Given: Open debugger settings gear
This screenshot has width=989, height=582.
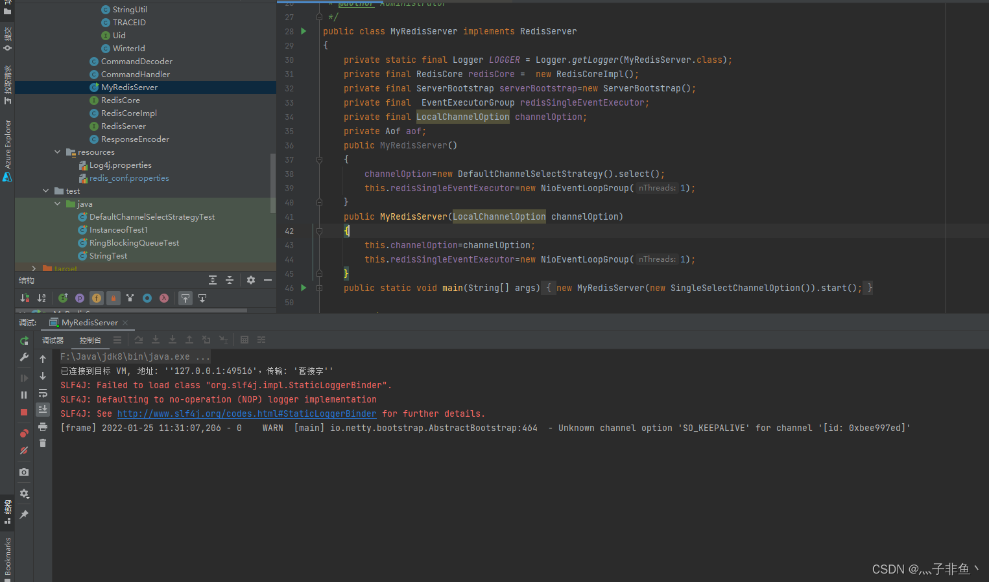Looking at the screenshot, I should (24, 493).
